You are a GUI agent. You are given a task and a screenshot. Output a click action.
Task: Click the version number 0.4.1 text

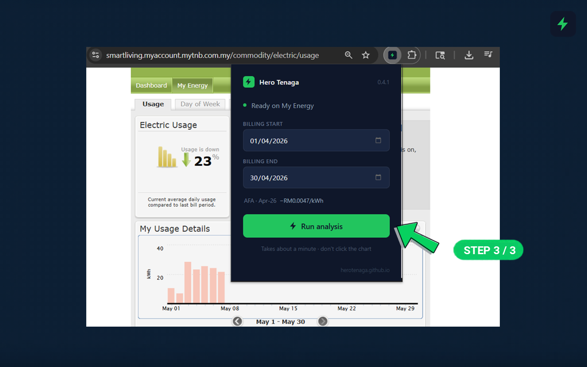(x=383, y=82)
